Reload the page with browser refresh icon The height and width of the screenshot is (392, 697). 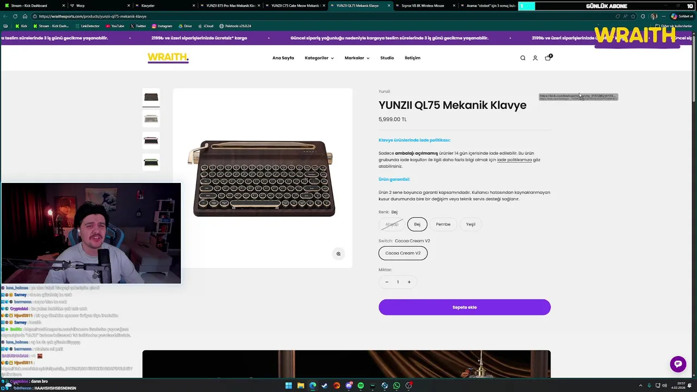pos(15,16)
